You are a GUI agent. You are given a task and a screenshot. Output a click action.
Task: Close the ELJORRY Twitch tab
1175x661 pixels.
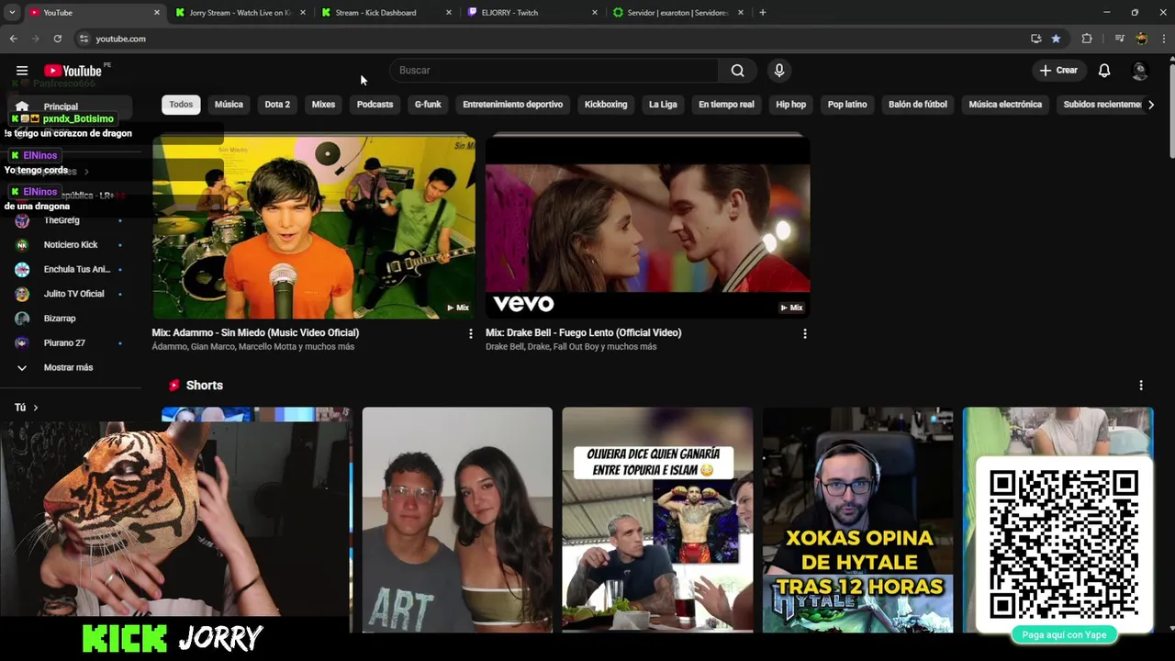[594, 12]
